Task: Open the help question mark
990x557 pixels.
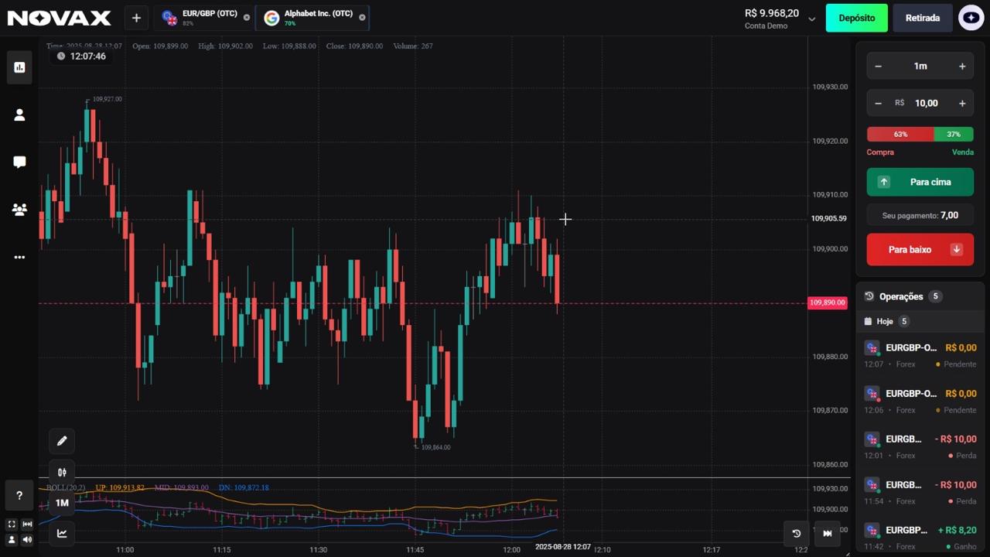Action: click(x=19, y=496)
